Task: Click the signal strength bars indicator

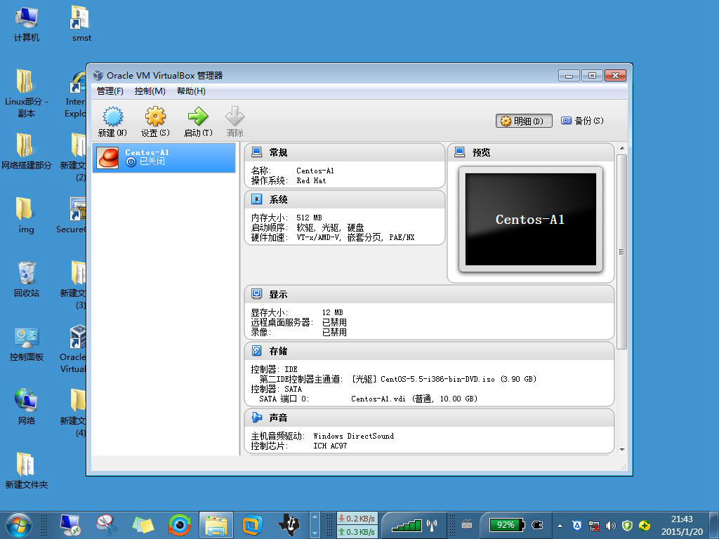Action: pos(407,525)
